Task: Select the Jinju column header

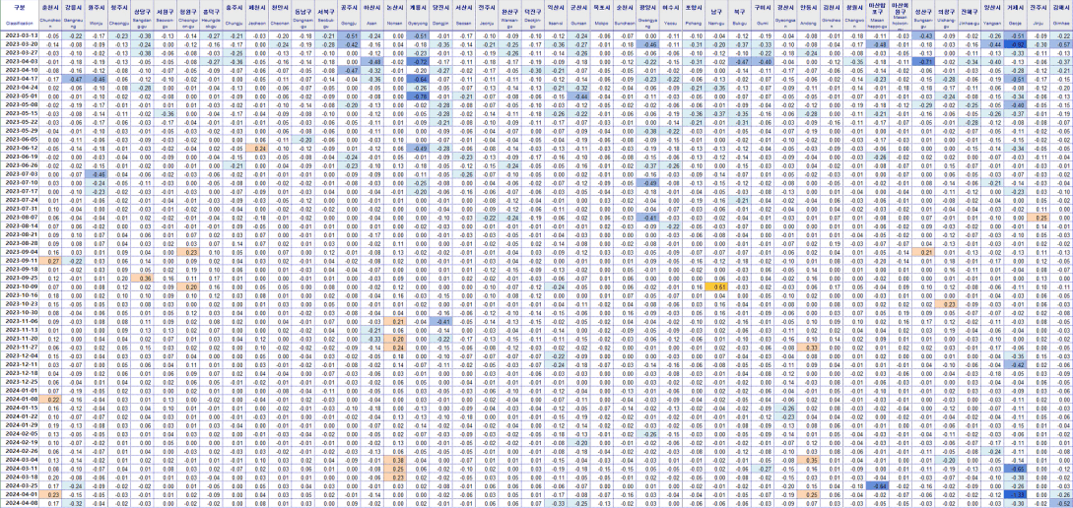Action: tap(1039, 16)
